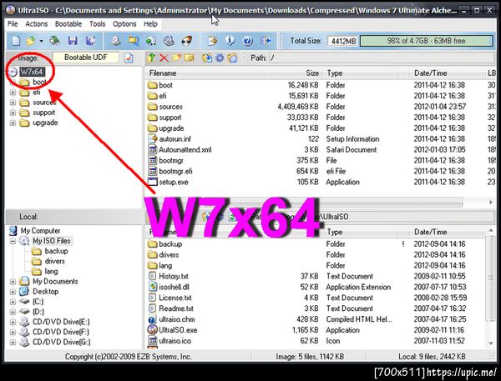Click the Make CD/DVD Image icon
This screenshot has height=381, width=501.
pyautogui.click(x=115, y=41)
